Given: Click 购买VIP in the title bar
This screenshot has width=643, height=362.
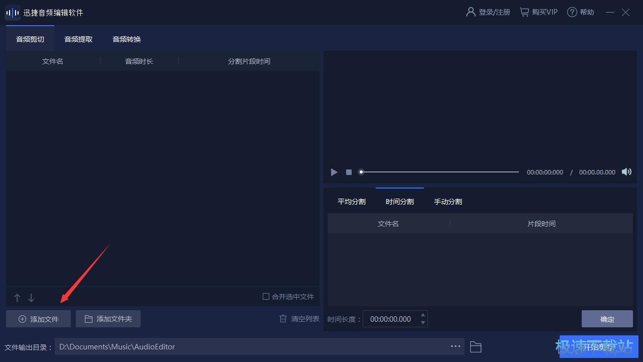Looking at the screenshot, I should pos(538,12).
